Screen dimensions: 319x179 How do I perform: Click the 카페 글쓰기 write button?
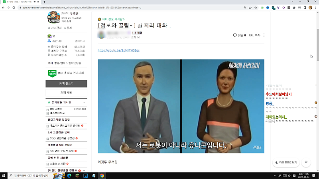(66, 84)
